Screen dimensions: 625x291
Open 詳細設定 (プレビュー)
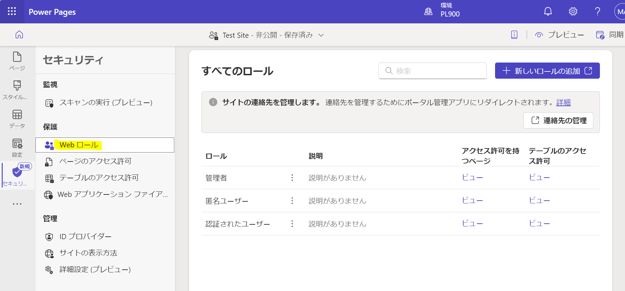click(105, 269)
